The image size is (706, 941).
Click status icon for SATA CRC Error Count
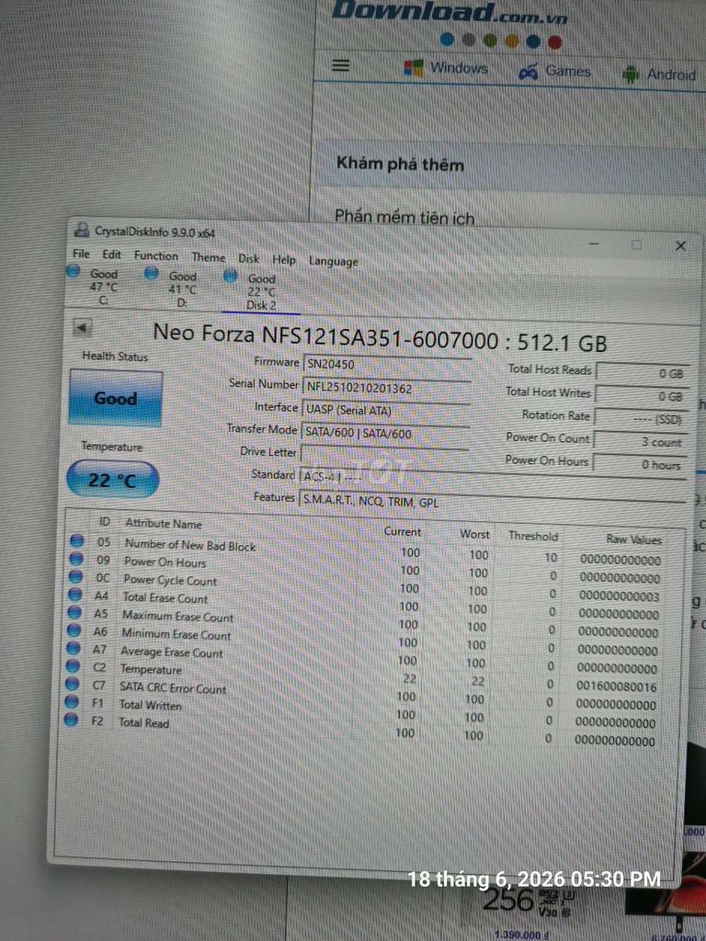pyautogui.click(x=72, y=684)
